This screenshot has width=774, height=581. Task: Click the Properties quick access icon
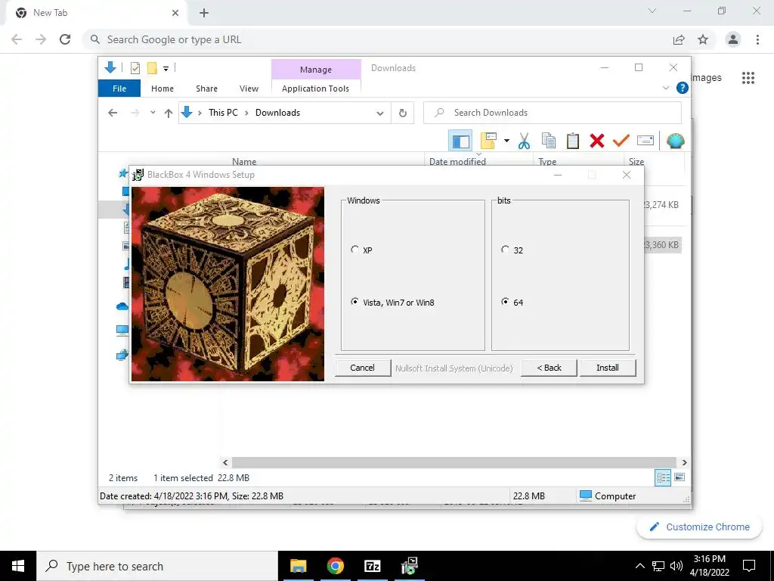[x=135, y=68]
